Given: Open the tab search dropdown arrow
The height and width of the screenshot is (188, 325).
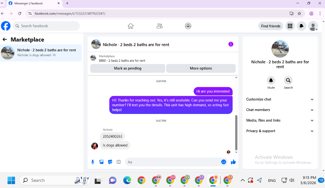Looking at the screenshot, I should [x=2, y=3].
